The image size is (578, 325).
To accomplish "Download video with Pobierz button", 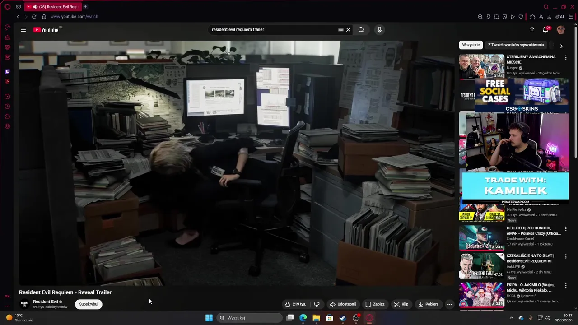I will click(429, 304).
